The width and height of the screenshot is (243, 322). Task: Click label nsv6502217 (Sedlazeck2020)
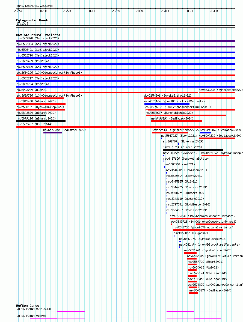tap(38, 79)
